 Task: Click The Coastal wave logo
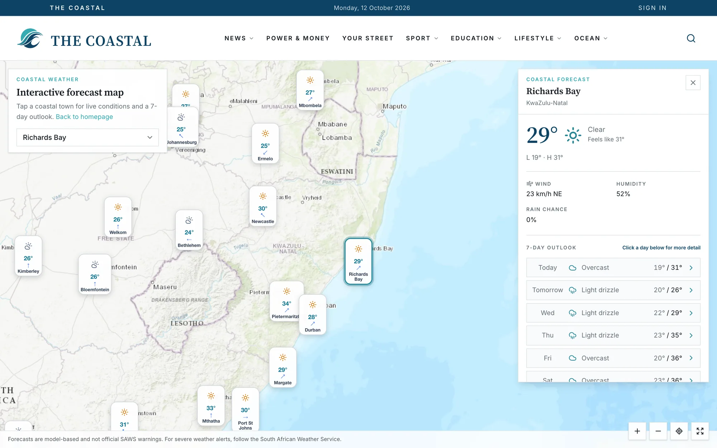[30, 38]
